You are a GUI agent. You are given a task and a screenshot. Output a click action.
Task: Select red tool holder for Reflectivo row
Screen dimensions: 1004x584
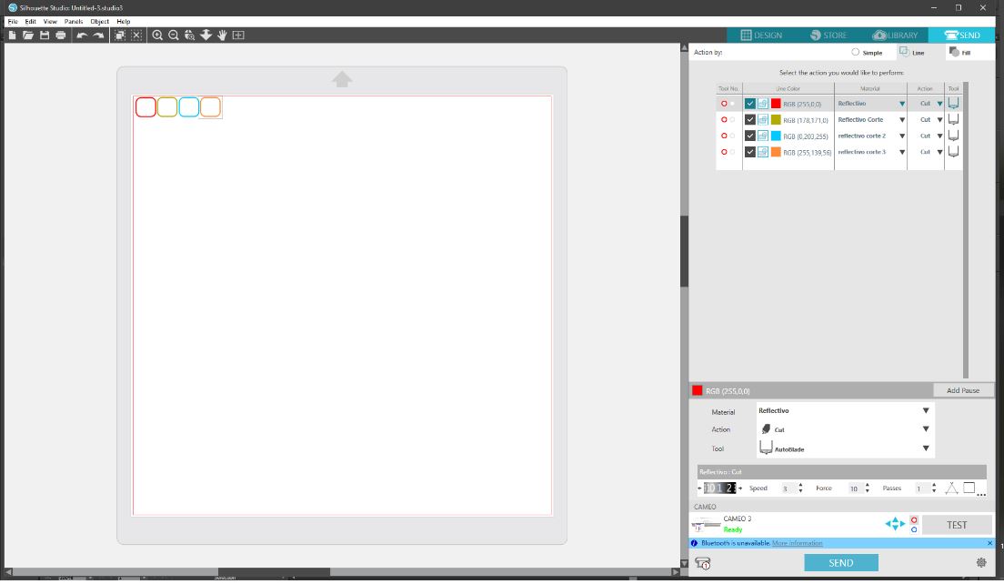tap(724, 103)
